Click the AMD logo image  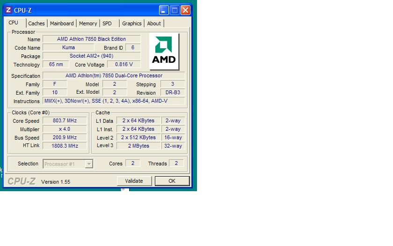(164, 51)
